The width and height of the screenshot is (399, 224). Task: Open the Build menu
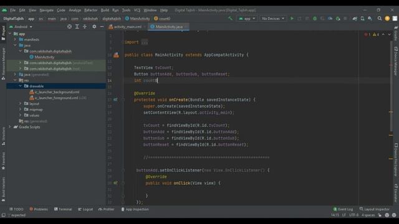tap(105, 10)
